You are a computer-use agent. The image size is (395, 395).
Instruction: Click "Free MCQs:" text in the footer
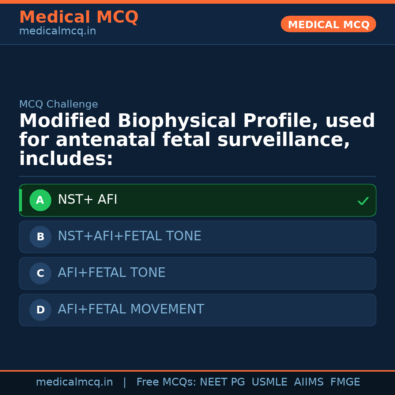tap(166, 382)
